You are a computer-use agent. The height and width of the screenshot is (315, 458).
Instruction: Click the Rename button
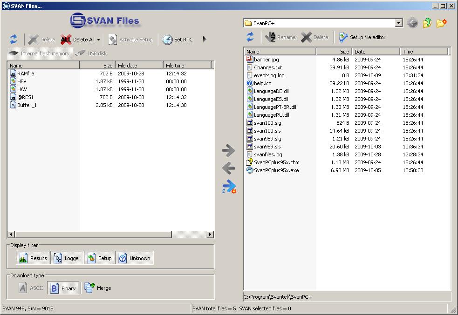[280, 37]
